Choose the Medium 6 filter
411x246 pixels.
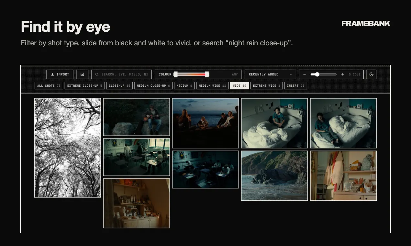184,86
